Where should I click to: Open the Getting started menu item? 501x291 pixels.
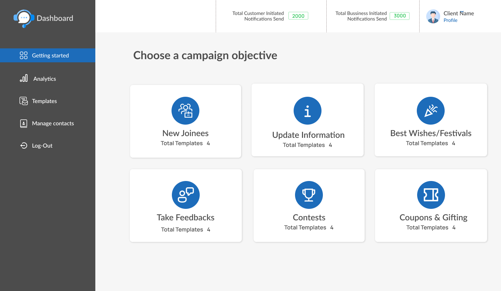point(50,56)
